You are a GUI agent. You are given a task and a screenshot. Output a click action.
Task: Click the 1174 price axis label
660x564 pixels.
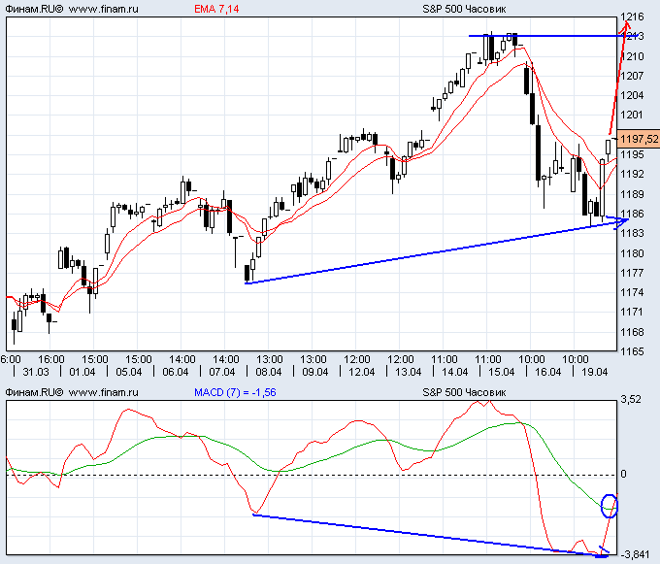632,292
